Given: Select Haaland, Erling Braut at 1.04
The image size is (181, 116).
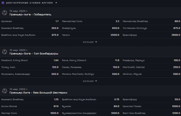Looking at the screenshot, I should click(30, 60).
